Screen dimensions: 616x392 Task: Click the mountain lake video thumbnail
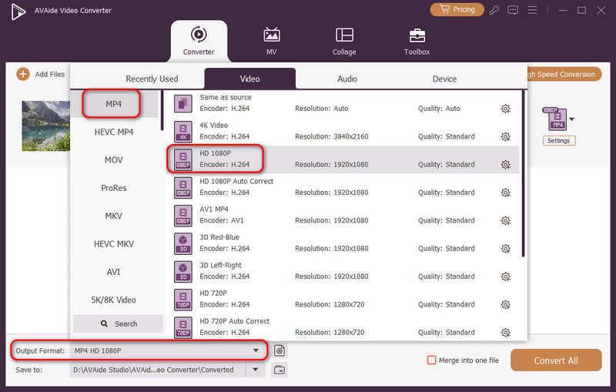(46, 126)
